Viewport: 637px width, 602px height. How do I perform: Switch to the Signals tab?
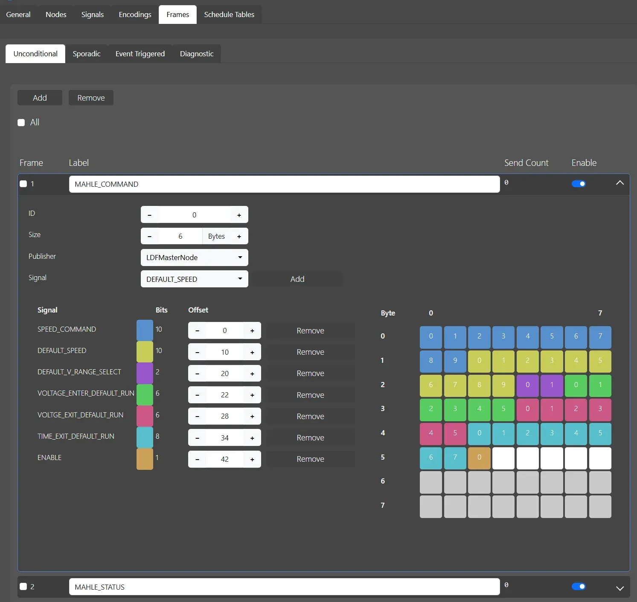93,14
